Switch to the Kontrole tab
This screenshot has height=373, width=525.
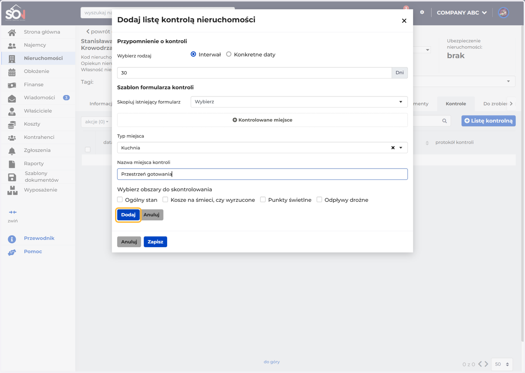[x=456, y=104]
